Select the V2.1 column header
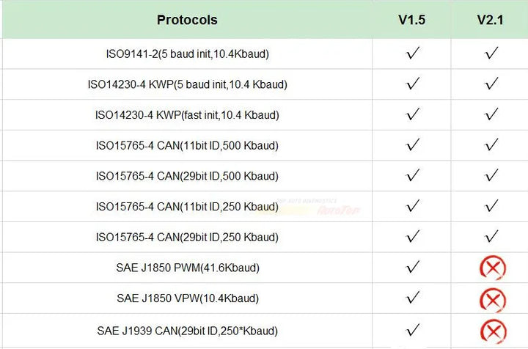 tap(491, 20)
